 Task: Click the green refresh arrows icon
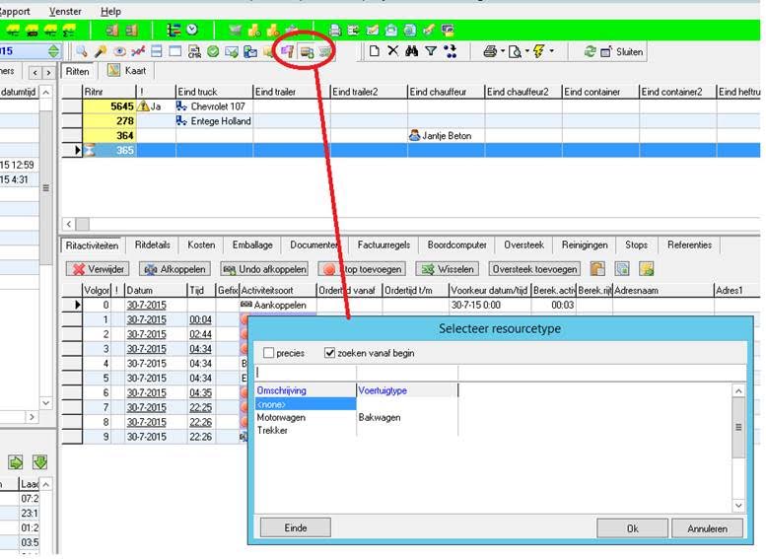coord(590,51)
